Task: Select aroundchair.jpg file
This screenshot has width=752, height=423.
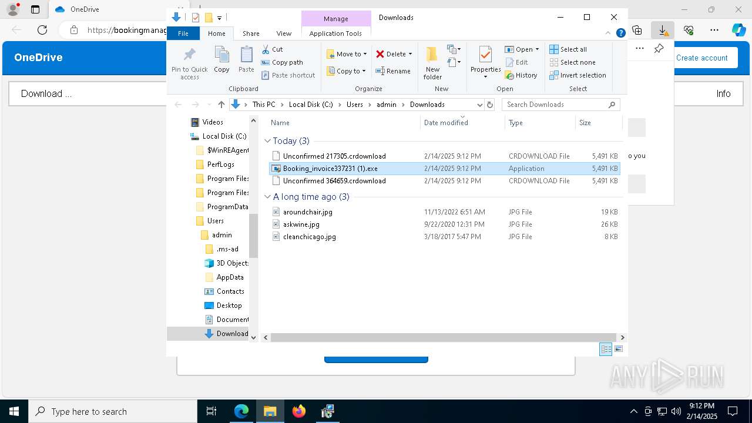Action: tap(444, 212)
